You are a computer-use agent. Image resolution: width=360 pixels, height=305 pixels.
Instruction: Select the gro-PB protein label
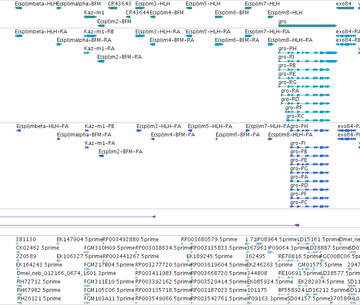point(299,152)
